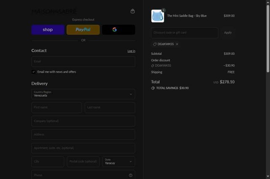Remove discount code DG6KWKSS with X icon
Screen dimensions: 270x179
point(177,44)
